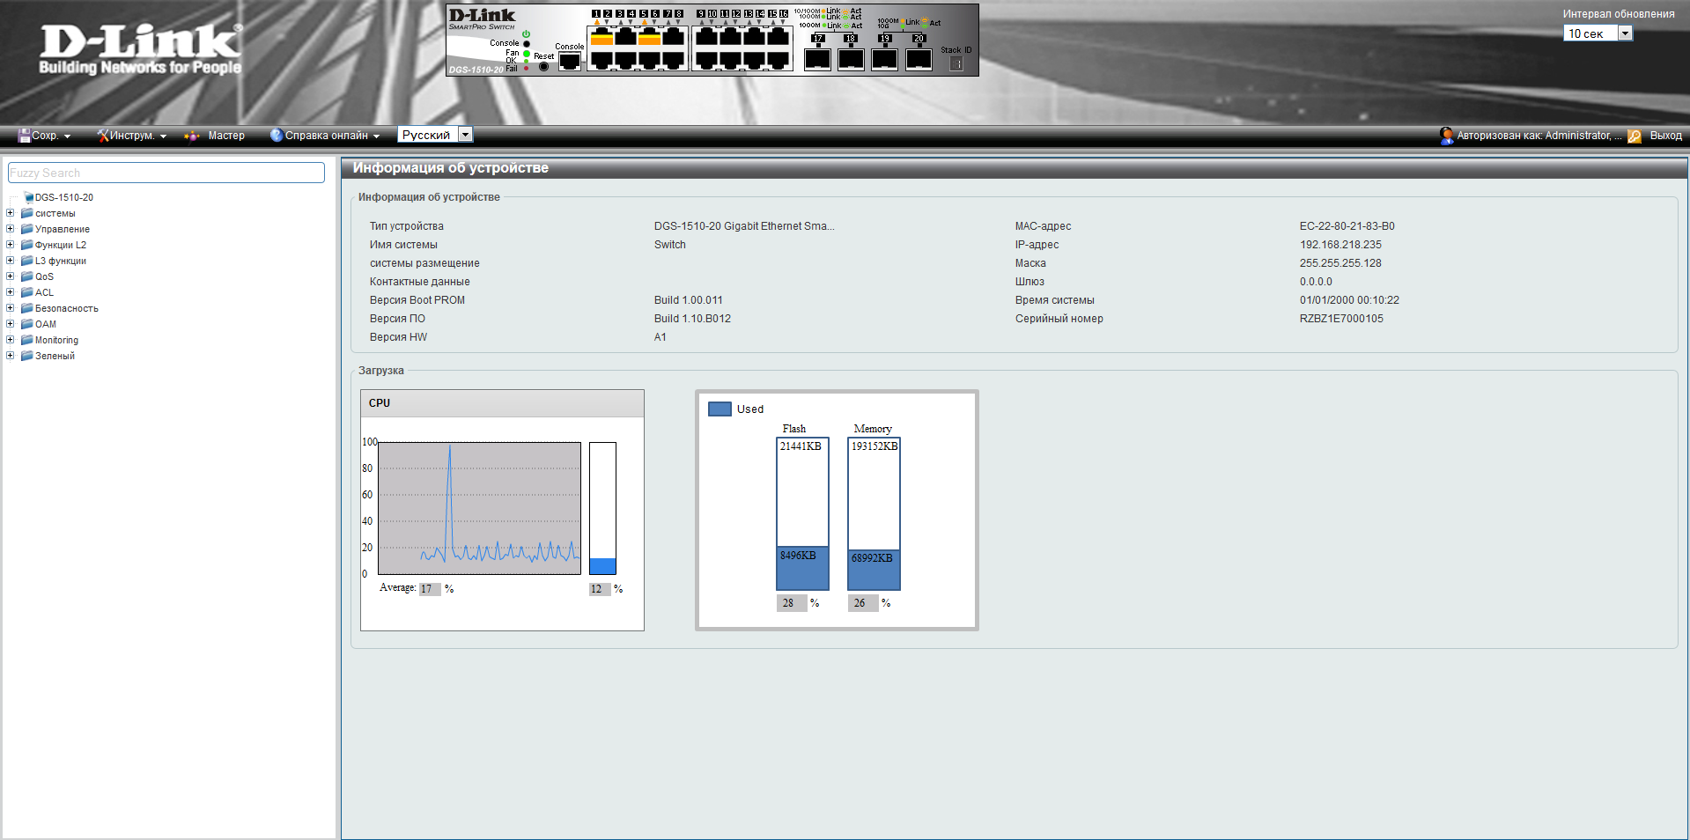Click the Wizard magic wand icon
This screenshot has height=840, width=1690.
click(191, 136)
